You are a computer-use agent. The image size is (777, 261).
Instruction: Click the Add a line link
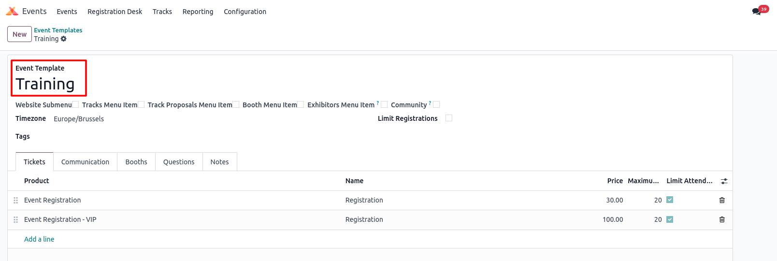click(39, 239)
